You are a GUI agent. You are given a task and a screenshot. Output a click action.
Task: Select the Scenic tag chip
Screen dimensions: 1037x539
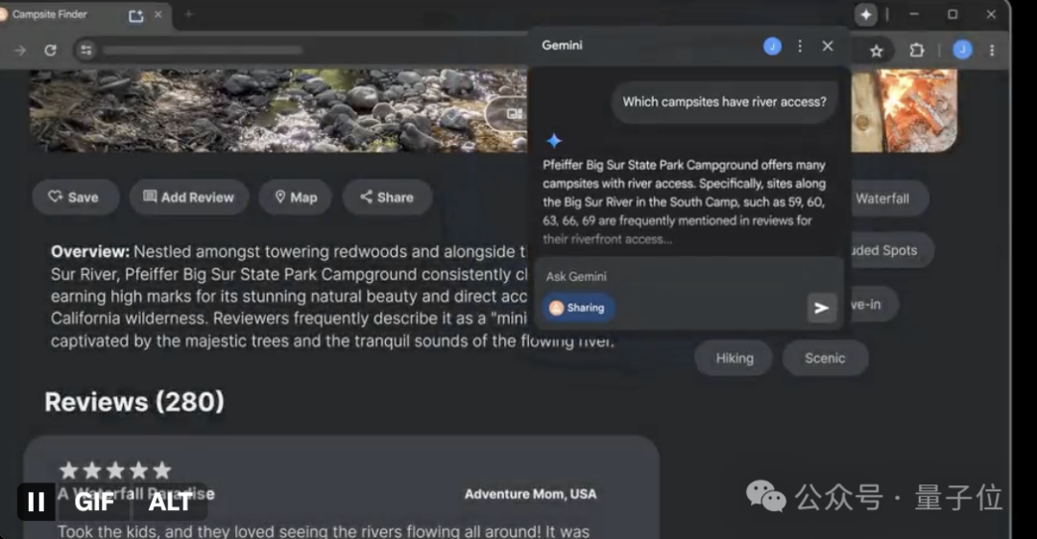point(825,358)
